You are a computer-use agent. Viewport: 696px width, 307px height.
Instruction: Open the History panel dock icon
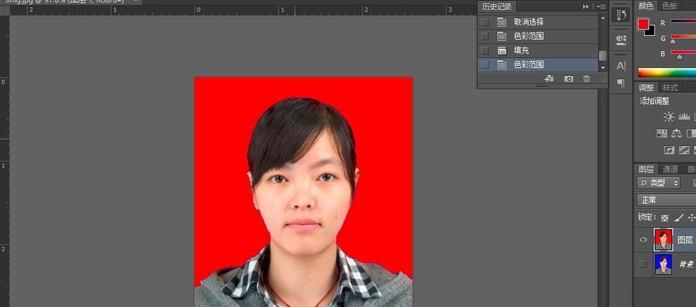tap(621, 14)
